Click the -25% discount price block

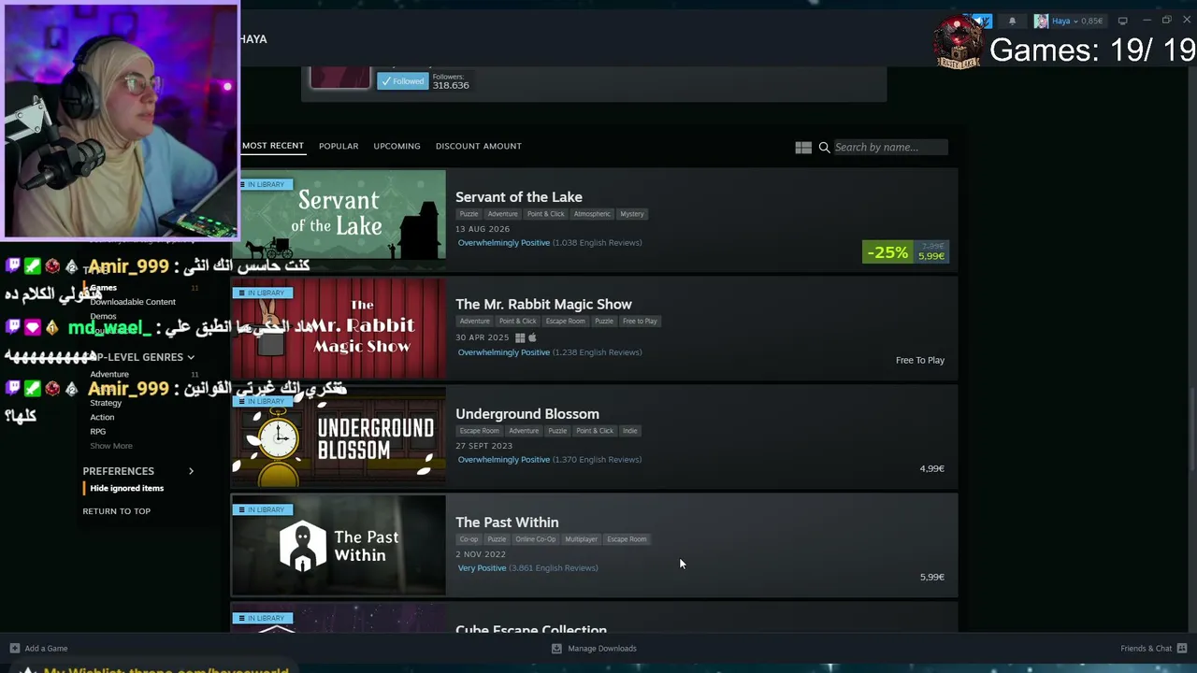click(x=905, y=252)
